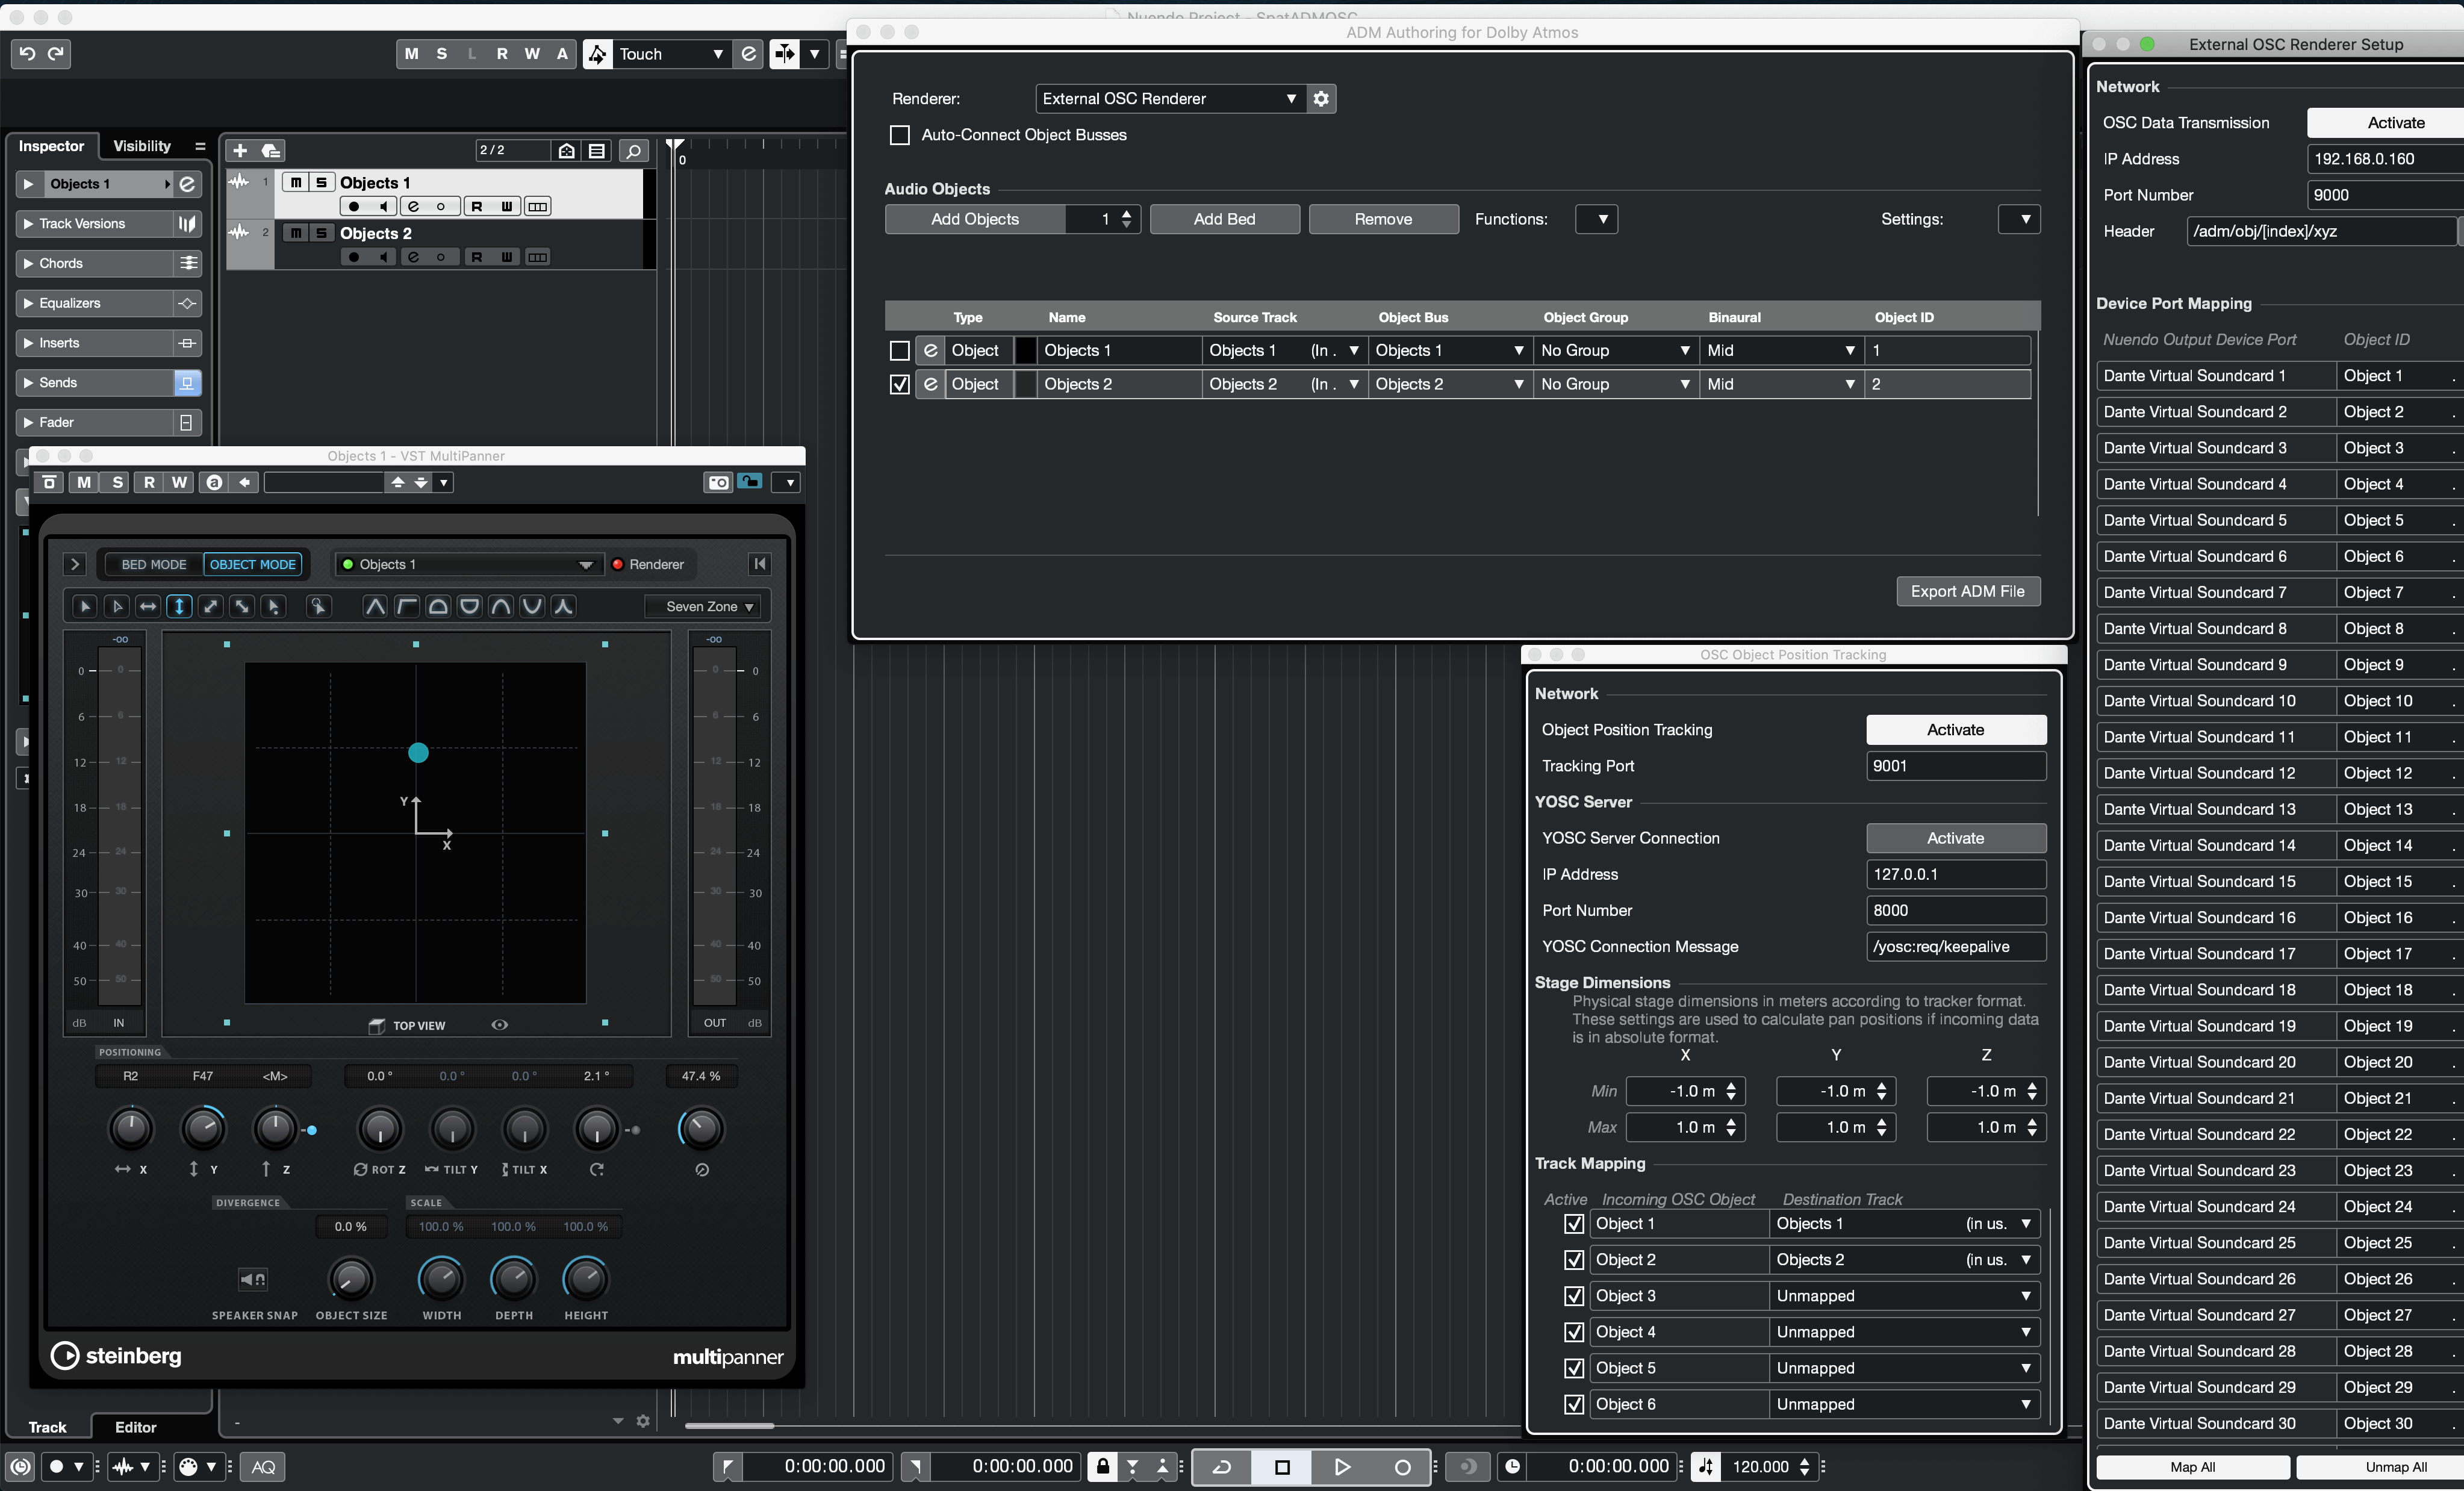Viewport: 2464px width, 1491px height.
Task: Click track search magnifier icon
Action: pyautogui.click(x=632, y=151)
